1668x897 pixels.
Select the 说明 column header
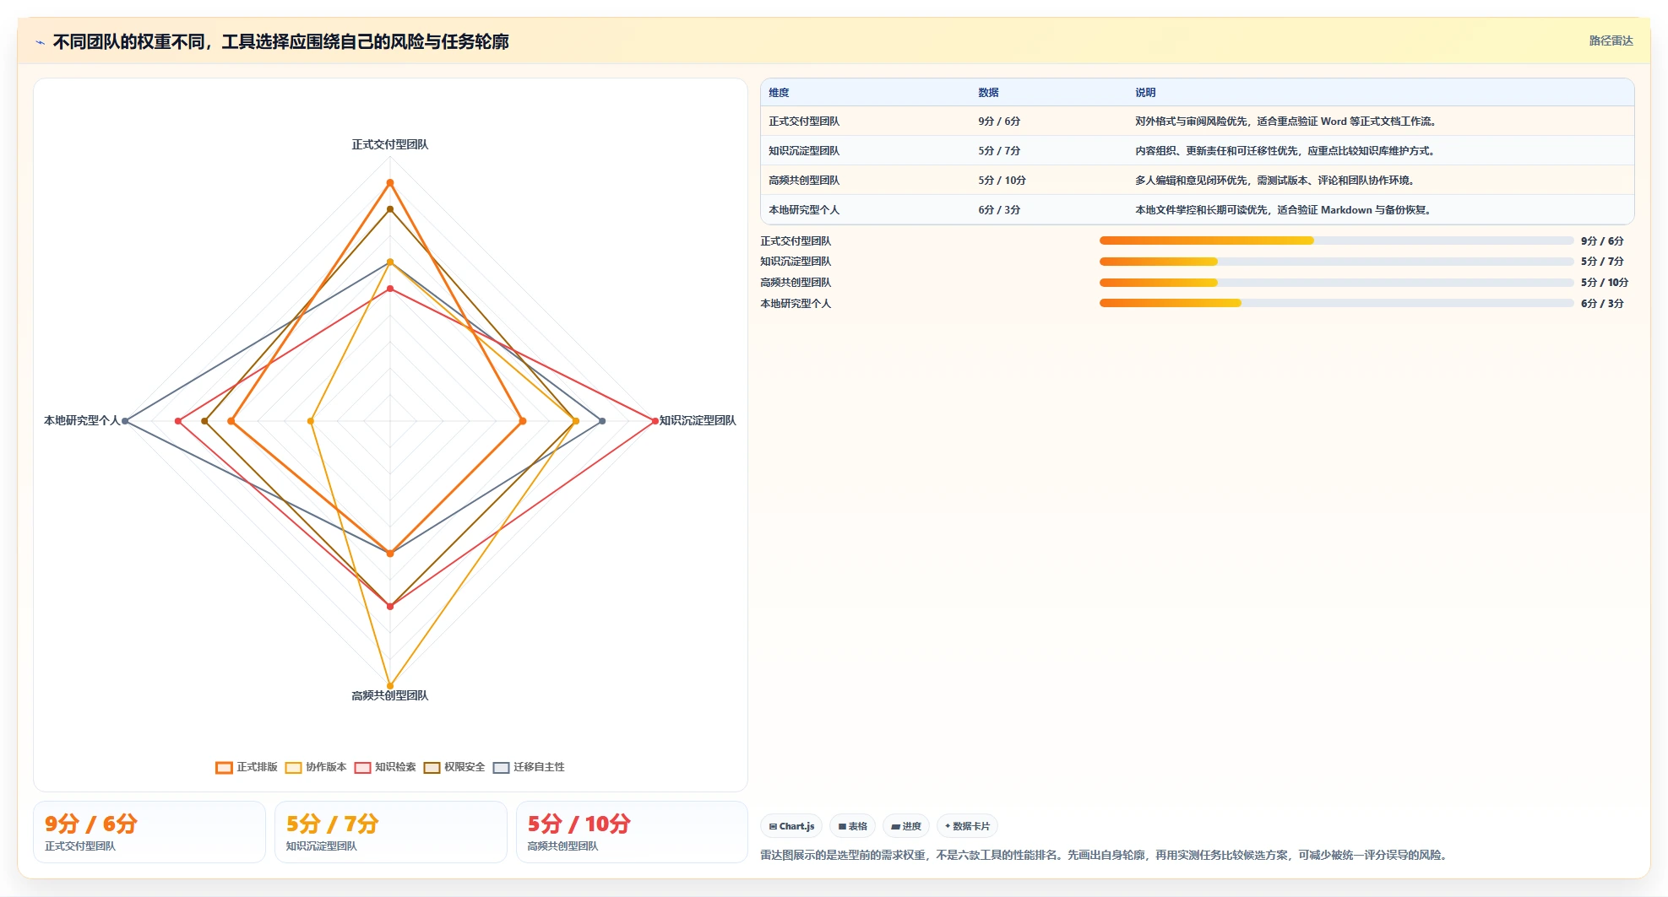(x=1145, y=93)
